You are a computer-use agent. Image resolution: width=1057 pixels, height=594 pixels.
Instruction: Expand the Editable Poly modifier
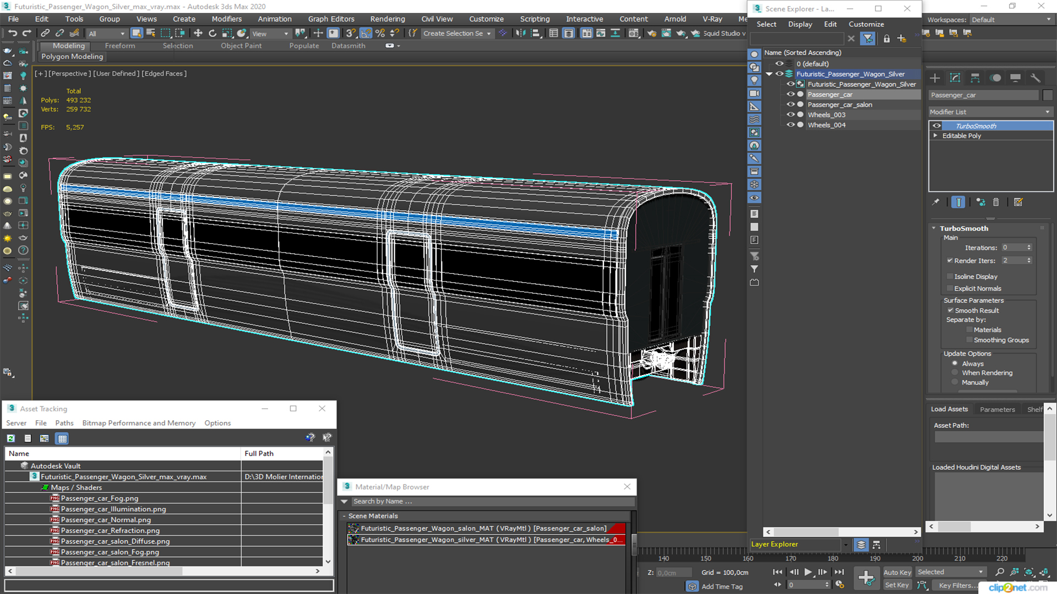click(935, 136)
